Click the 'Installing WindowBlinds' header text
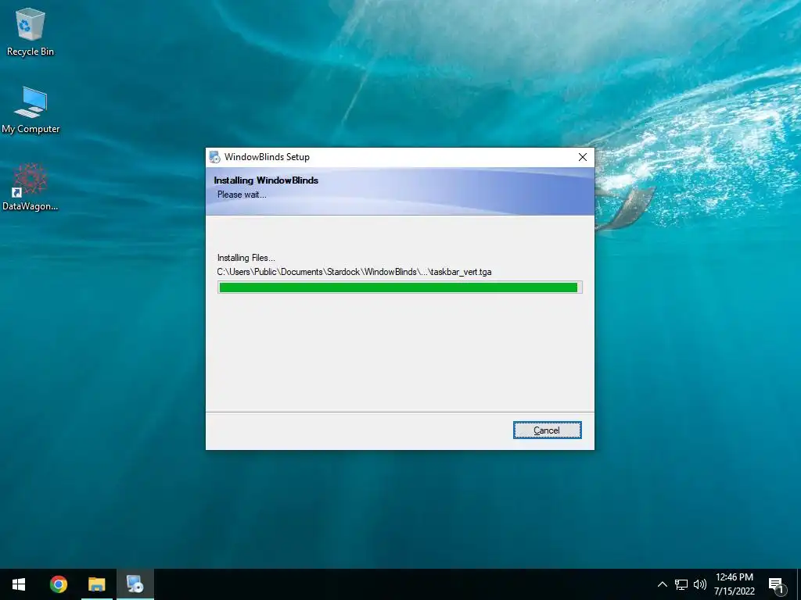 tap(266, 180)
